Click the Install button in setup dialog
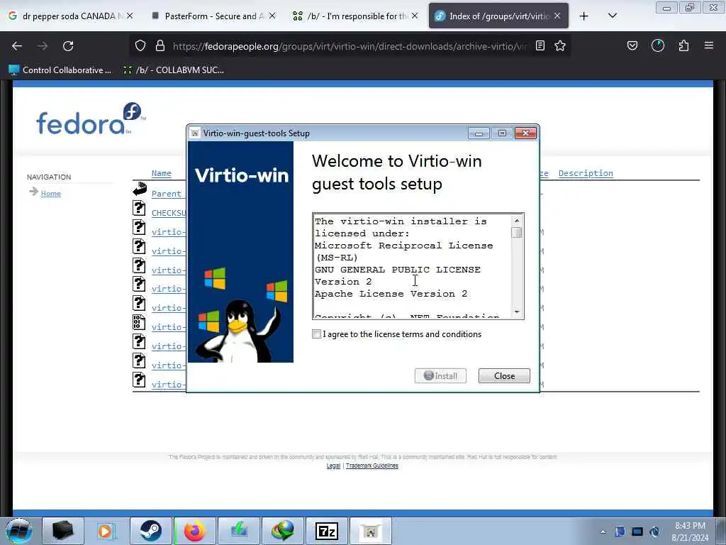Viewport: 726px width, 545px height. [x=440, y=376]
